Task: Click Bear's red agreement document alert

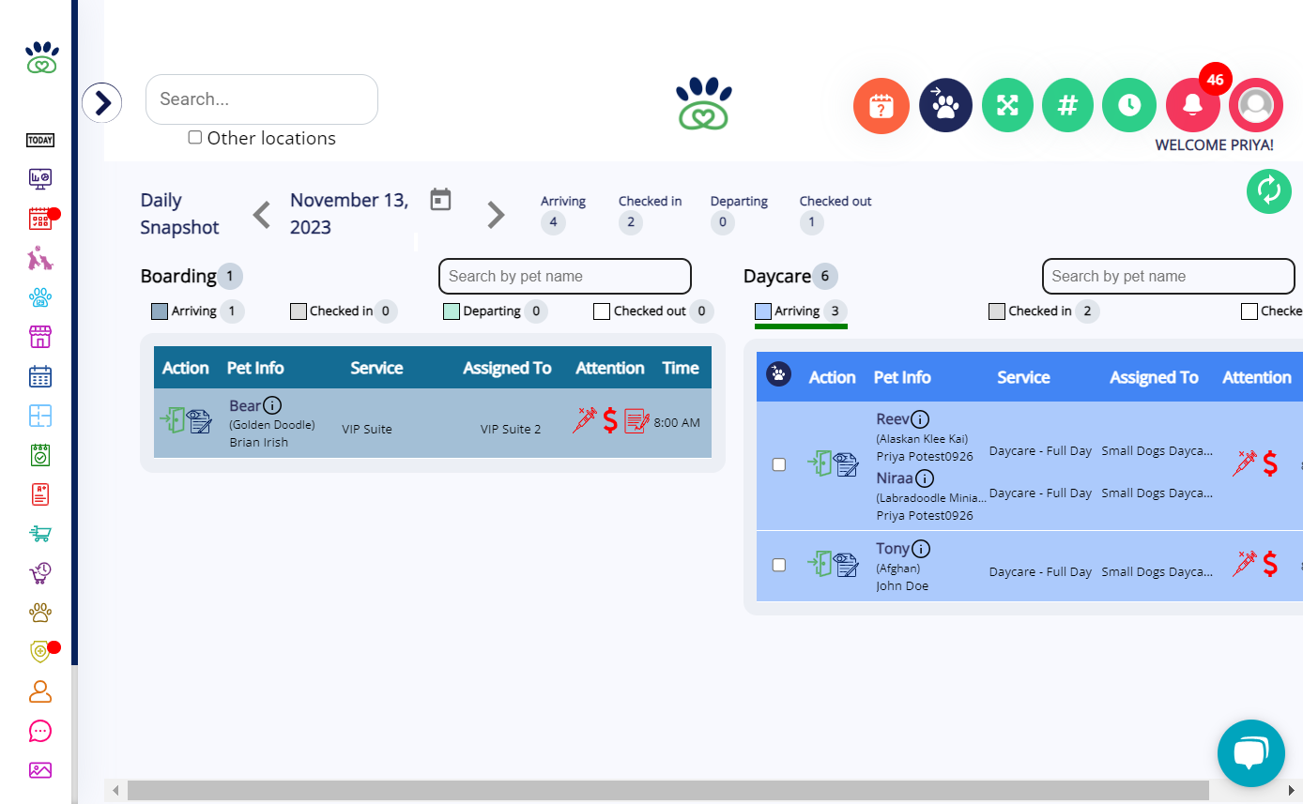Action: tap(636, 420)
